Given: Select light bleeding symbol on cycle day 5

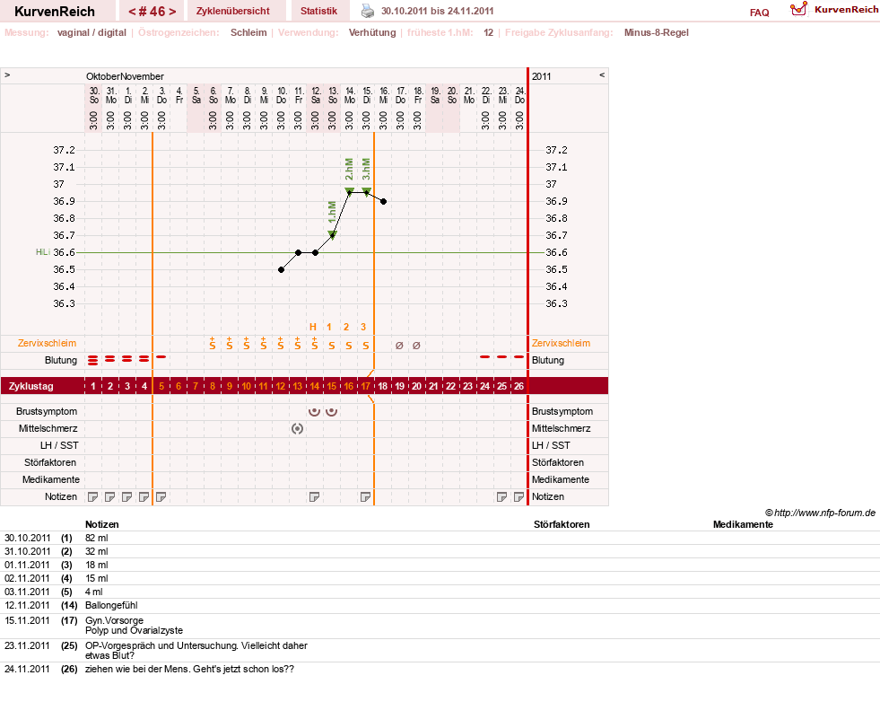Looking at the screenshot, I should pyautogui.click(x=161, y=356).
